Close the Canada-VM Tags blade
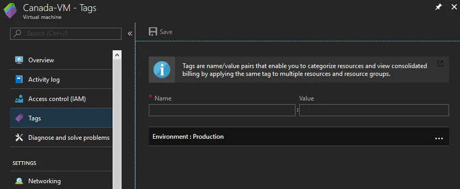This screenshot has width=460, height=189. click(454, 7)
